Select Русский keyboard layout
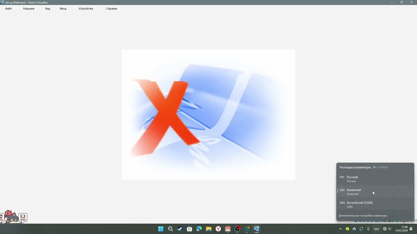This screenshot has height=234, width=417. (x=375, y=179)
